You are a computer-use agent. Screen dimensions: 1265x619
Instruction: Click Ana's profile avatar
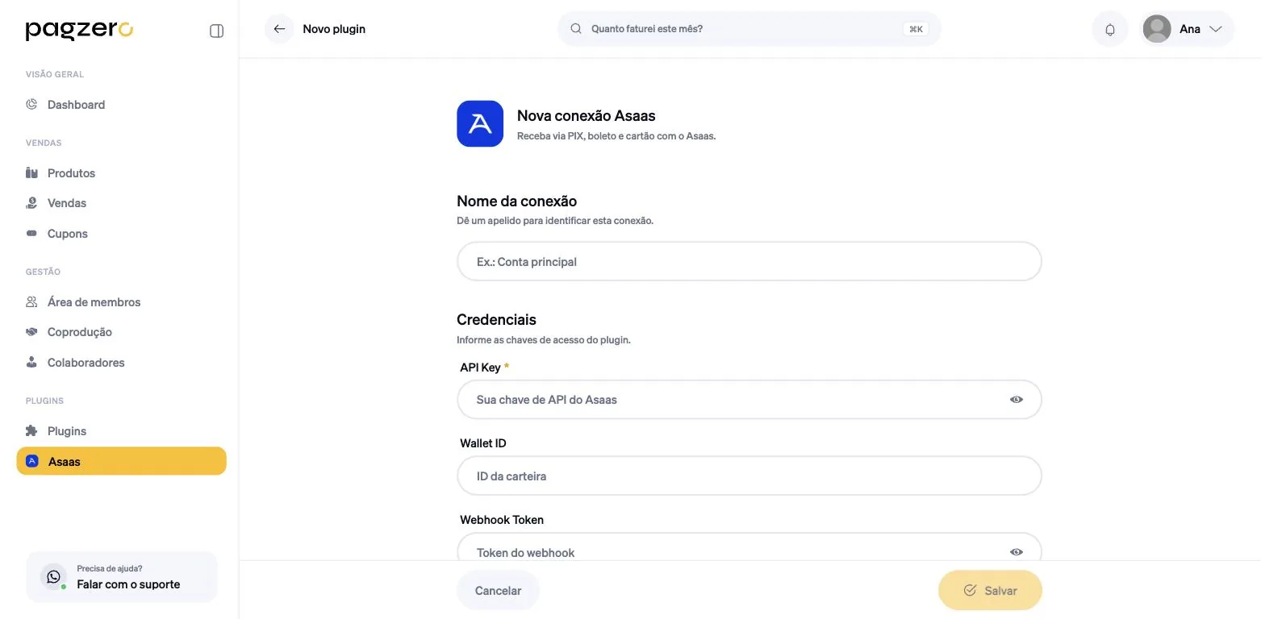[1157, 29]
